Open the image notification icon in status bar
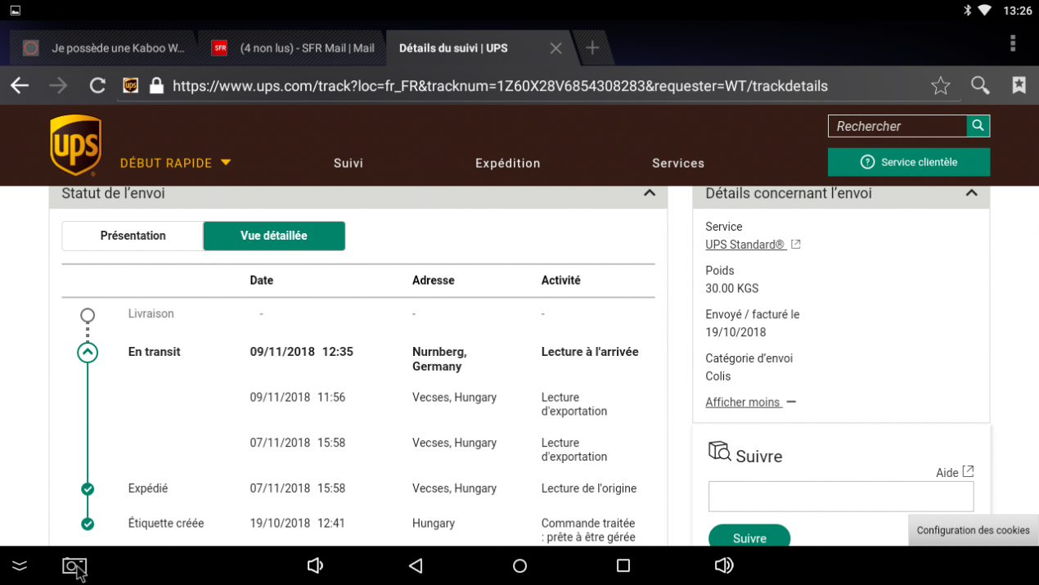1039x585 pixels. coord(16,11)
